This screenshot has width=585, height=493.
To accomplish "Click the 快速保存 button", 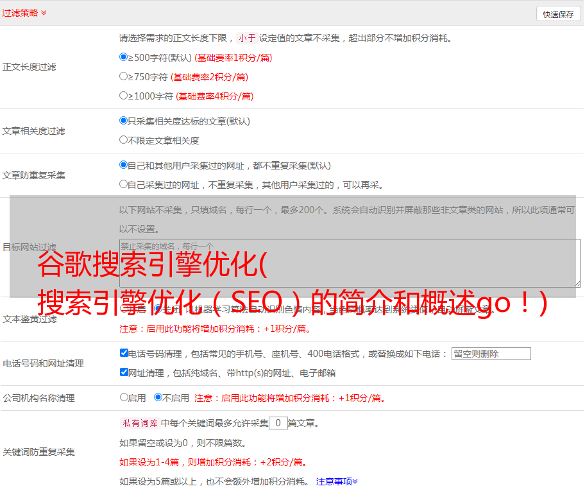I will 558,14.
